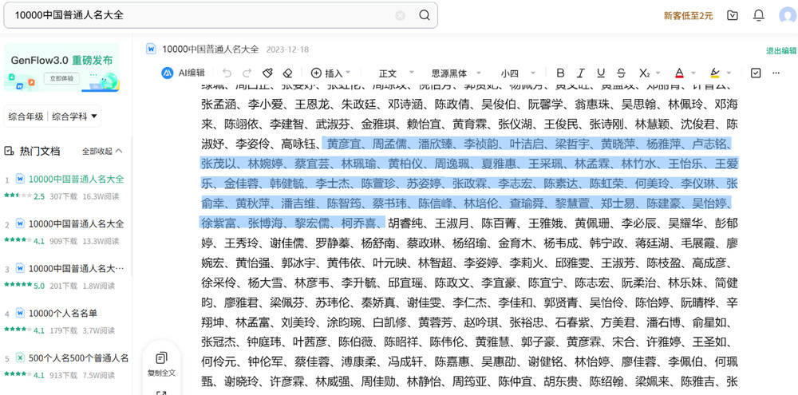The image size is (798, 395).
Task: Apply subscript formatting
Action: [x=644, y=73]
